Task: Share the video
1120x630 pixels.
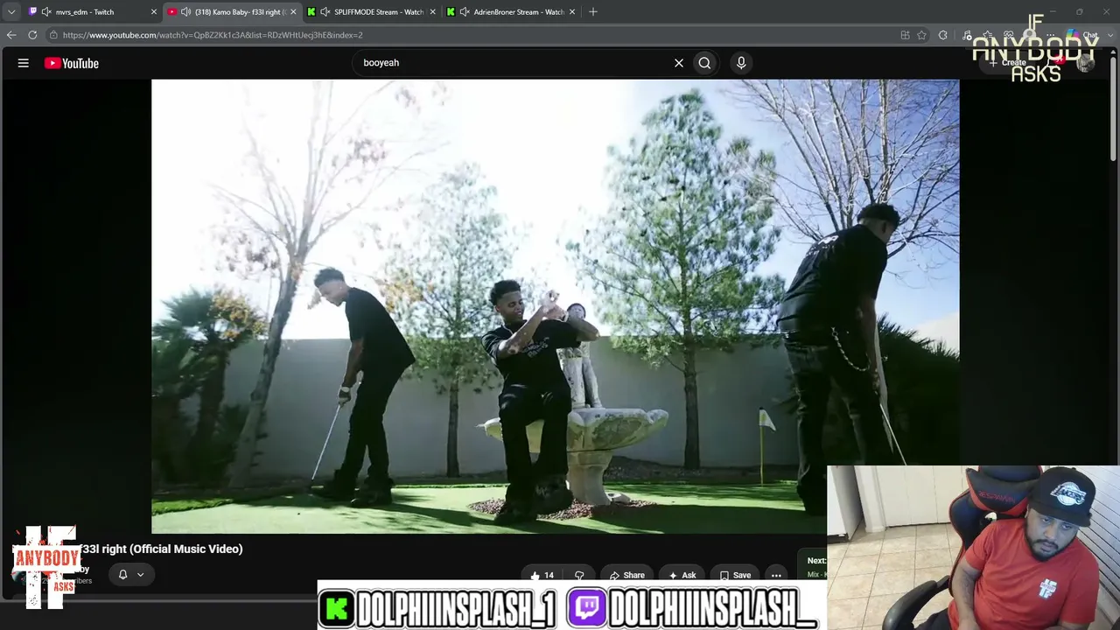Action: [x=626, y=575]
